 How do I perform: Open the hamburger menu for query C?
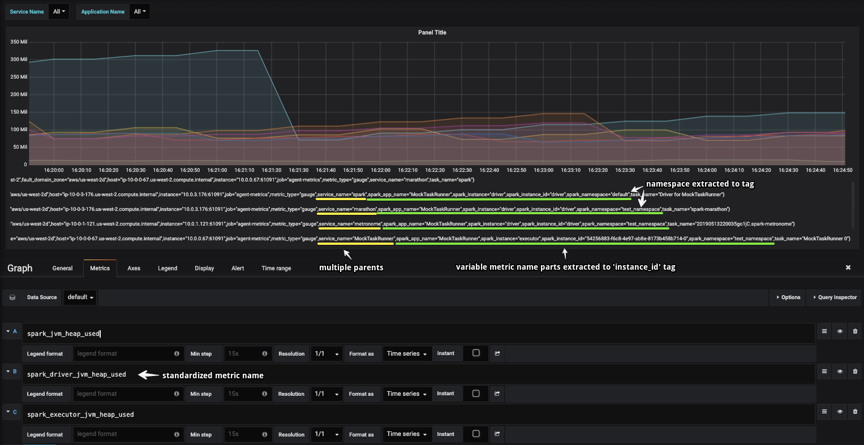(x=824, y=412)
